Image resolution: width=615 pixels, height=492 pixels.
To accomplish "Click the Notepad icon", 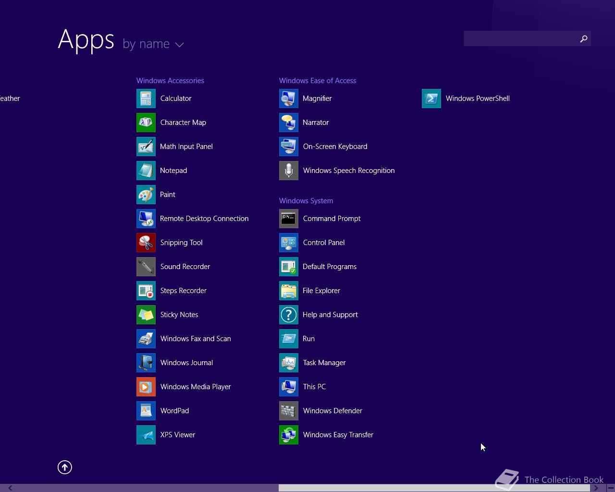I will tap(146, 171).
